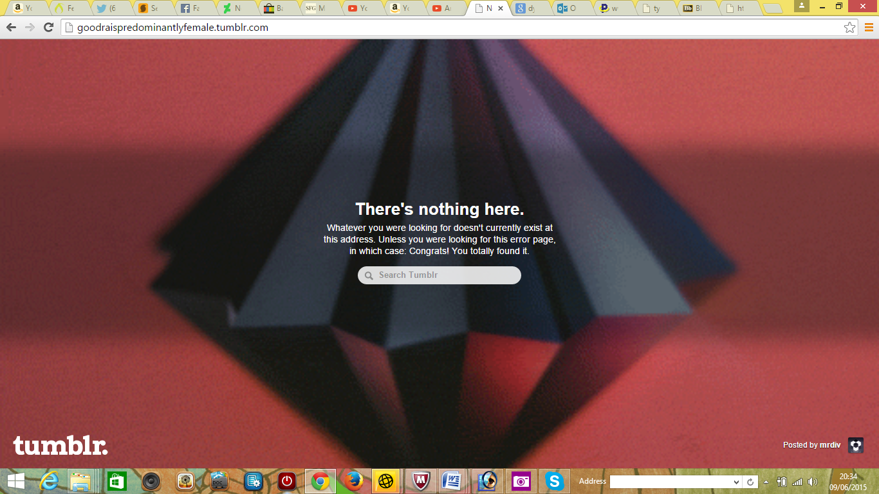Click the mrdiv avatar thumbnail
Viewport: 879px width, 494px height.
(856, 445)
